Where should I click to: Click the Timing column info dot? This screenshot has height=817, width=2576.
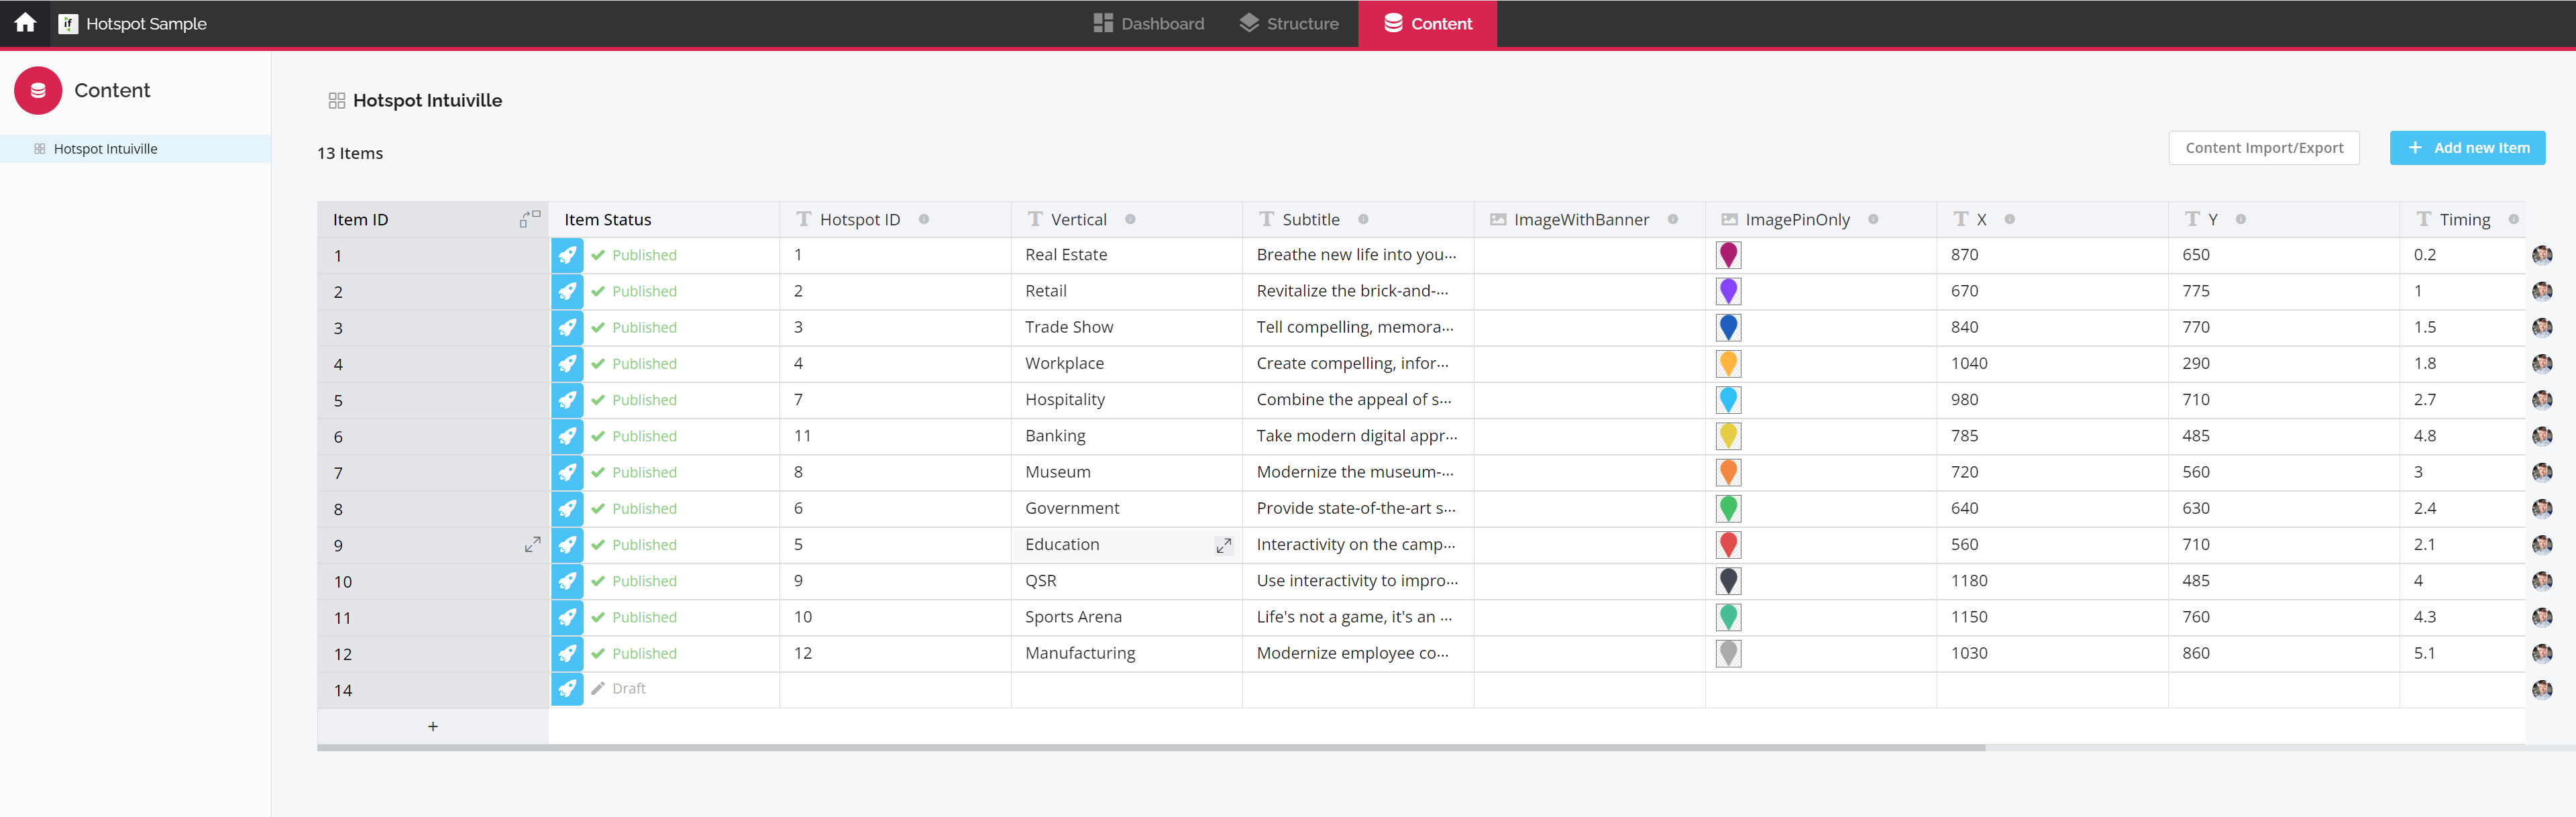(x=2513, y=219)
